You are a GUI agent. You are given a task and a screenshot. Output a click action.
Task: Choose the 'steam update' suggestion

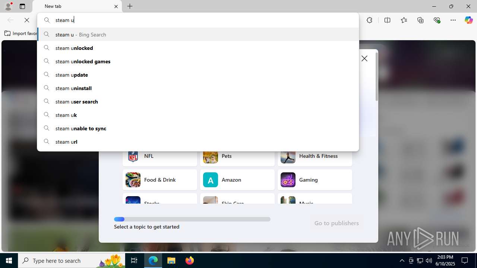click(x=198, y=75)
